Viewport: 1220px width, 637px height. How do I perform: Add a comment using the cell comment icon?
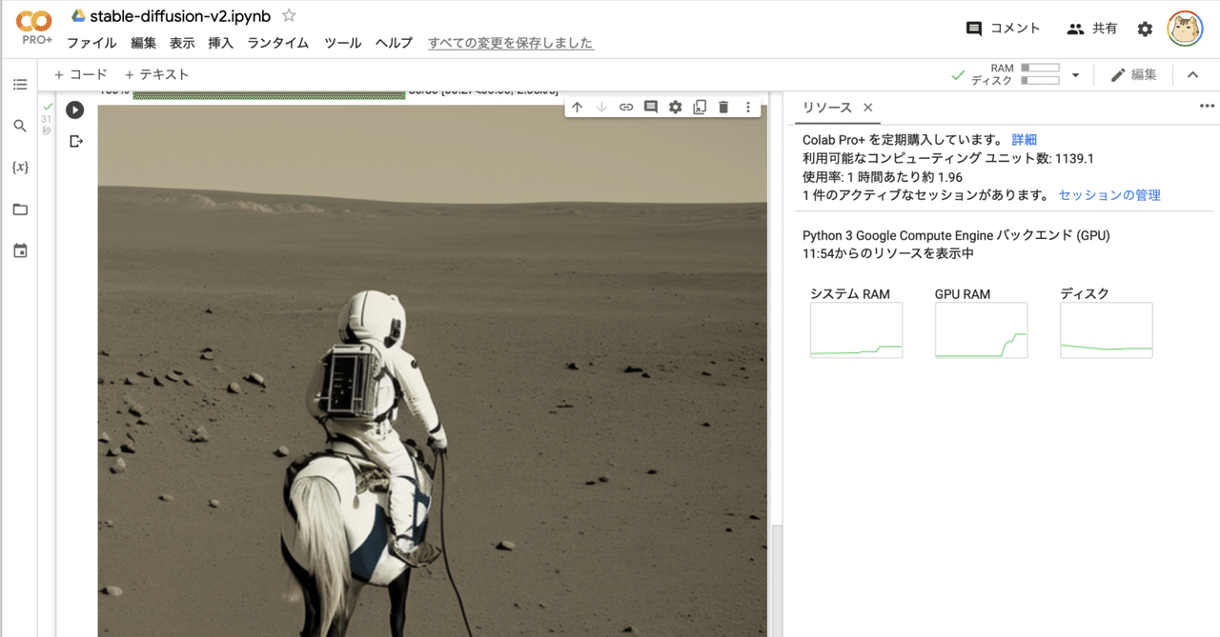[x=651, y=107]
